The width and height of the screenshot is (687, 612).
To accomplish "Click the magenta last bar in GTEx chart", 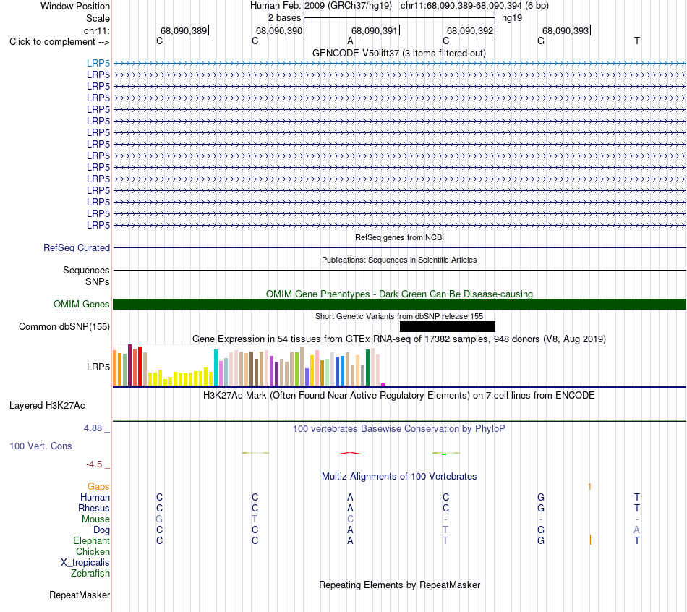I will pyautogui.click(x=383, y=384).
